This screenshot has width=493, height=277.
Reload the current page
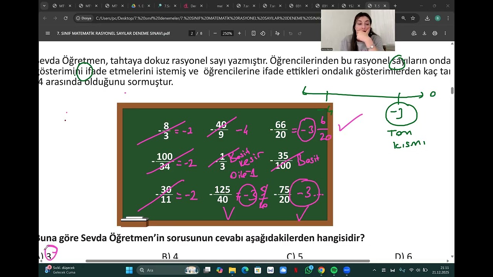click(x=65, y=18)
